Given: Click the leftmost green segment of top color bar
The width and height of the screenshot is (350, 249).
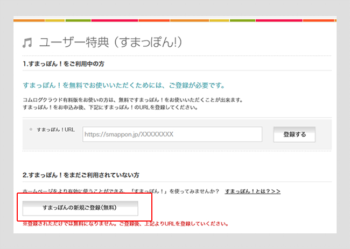Looking at the screenshot, I should tap(78, 20).
